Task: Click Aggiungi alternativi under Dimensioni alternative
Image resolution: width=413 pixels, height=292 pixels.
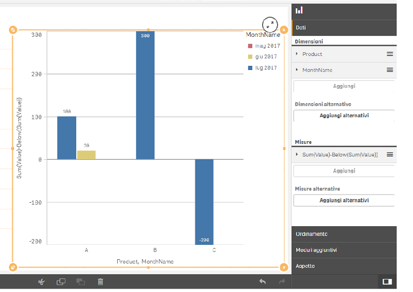Action: [344, 116]
